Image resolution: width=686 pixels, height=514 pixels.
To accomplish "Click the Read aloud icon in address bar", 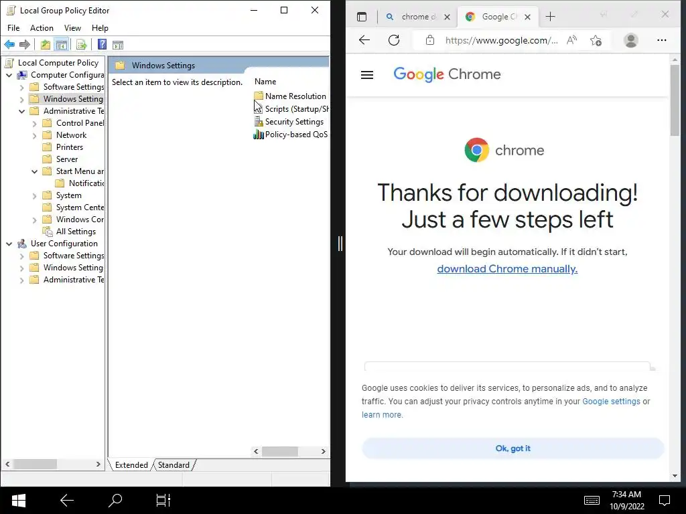I will point(571,40).
